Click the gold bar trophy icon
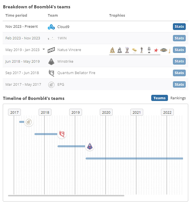 [x=134, y=50]
